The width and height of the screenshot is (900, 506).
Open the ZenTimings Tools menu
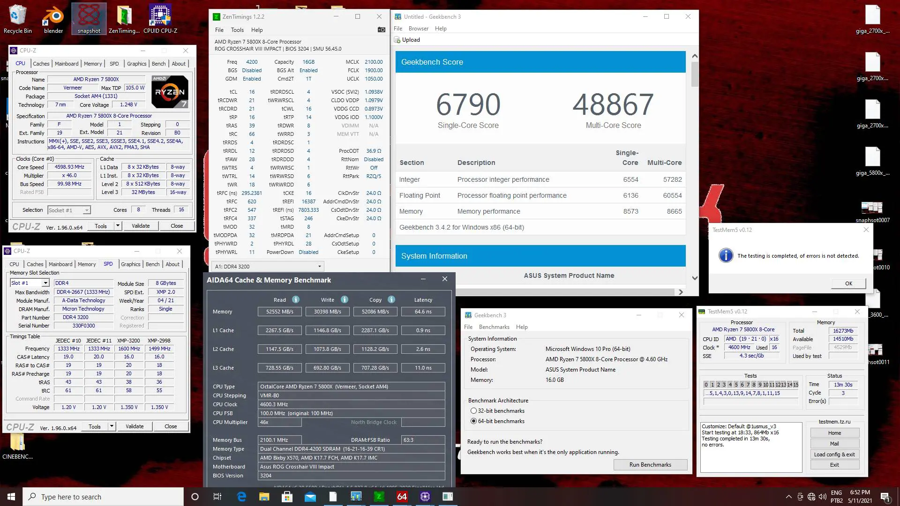coord(237,30)
